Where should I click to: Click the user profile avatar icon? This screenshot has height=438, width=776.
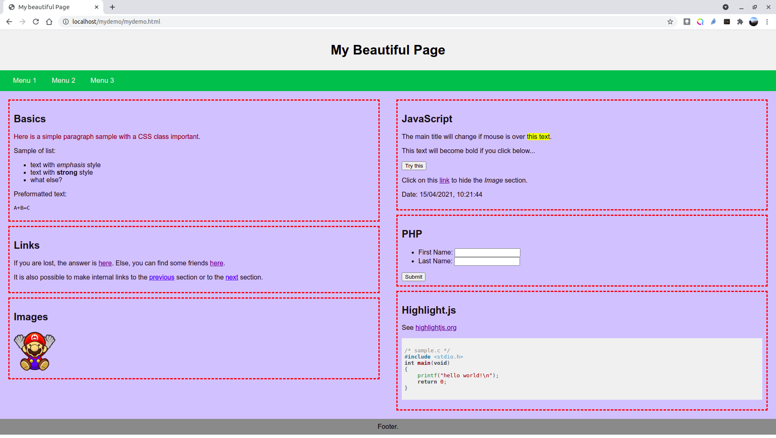point(754,22)
